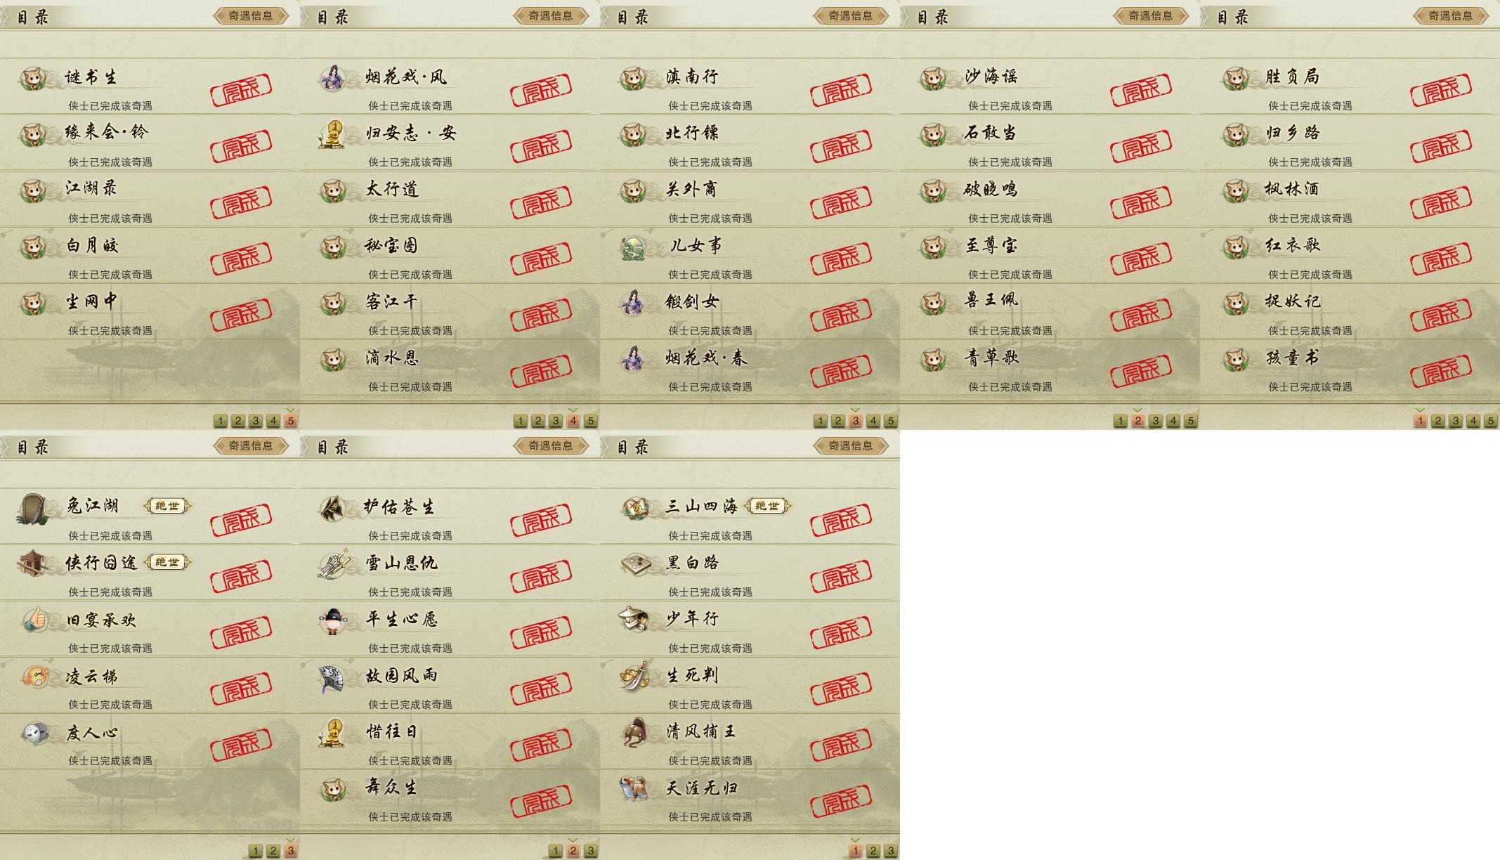The image size is (1500, 860).
Task: Click the dog icon beside 天涯无归
Action: point(634,788)
